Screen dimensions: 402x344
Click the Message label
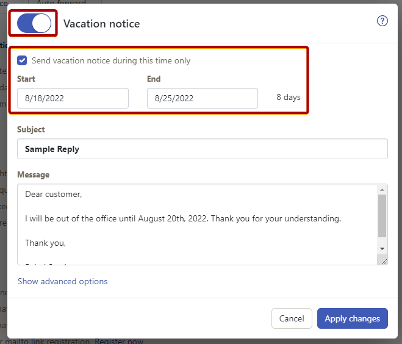point(34,175)
